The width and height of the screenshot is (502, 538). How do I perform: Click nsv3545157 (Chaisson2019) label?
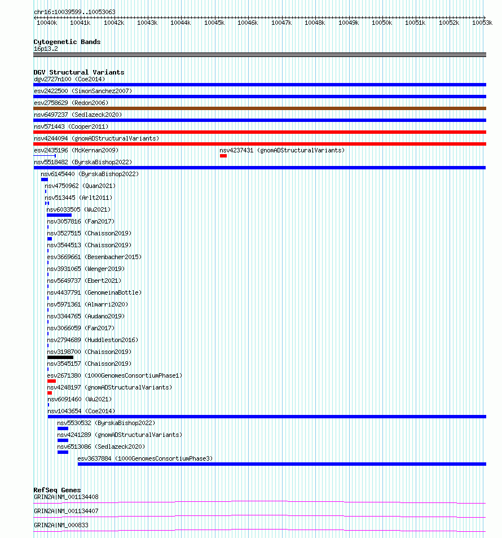pos(89,364)
